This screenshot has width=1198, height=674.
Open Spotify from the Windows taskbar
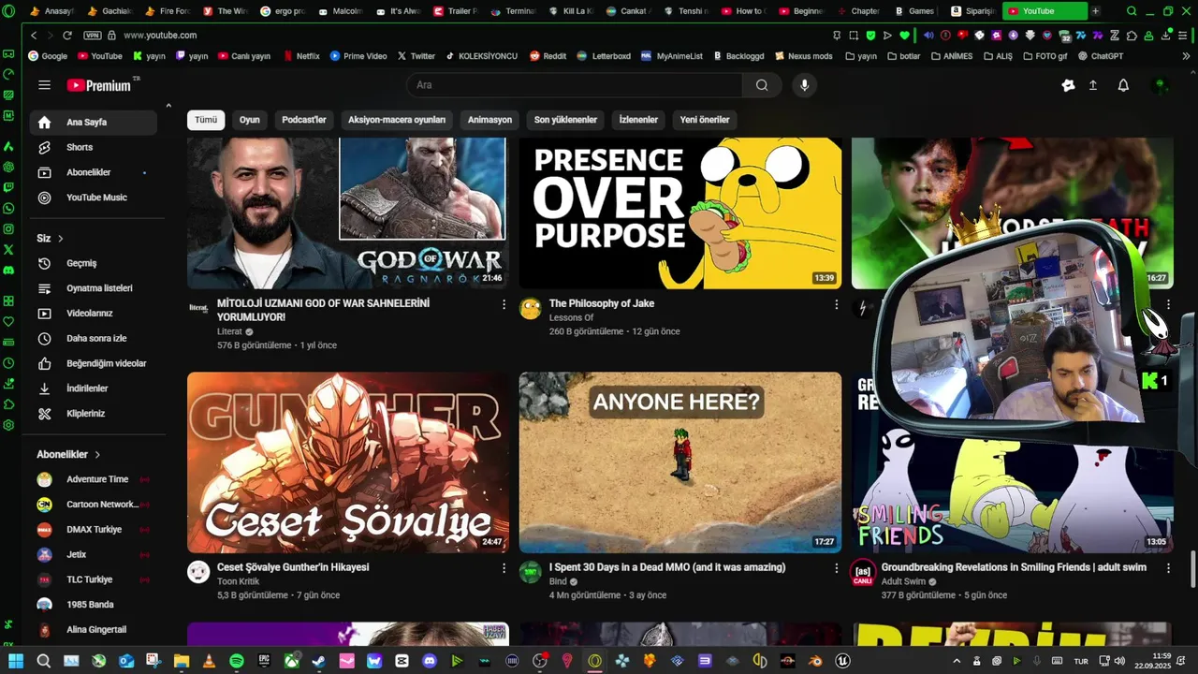tap(237, 661)
